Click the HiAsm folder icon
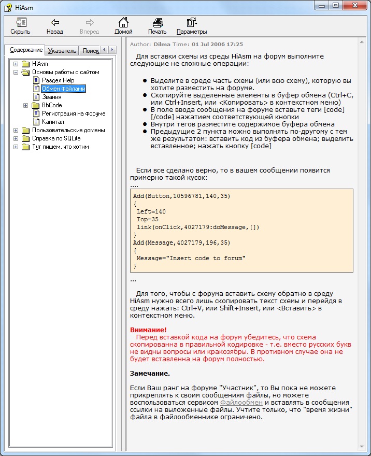Viewport: 371px width, 456px height. 26,64
